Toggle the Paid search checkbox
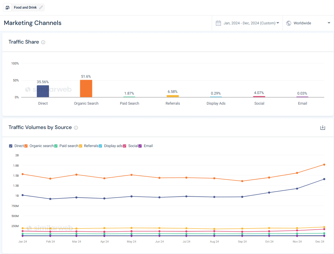Image resolution: width=334 pixels, height=254 pixels. click(56, 146)
